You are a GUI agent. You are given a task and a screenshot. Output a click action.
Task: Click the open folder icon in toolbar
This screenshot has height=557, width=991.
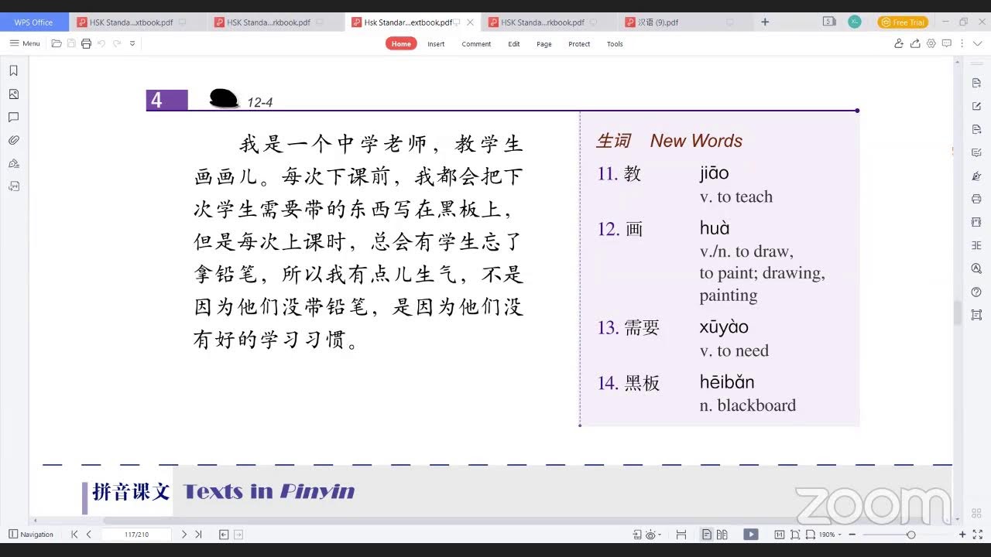coord(57,43)
